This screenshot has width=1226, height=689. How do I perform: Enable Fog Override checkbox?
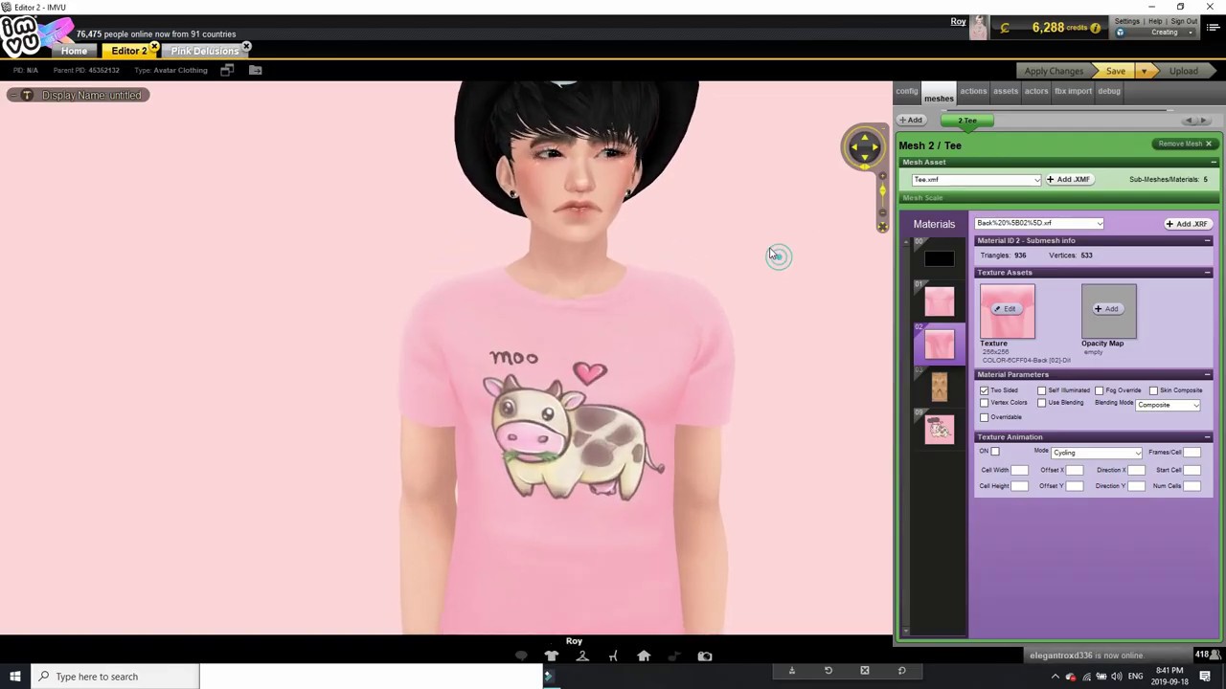tap(1100, 390)
